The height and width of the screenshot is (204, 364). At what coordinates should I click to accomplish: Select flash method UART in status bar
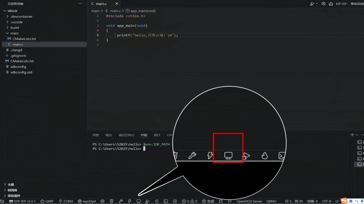47,201
